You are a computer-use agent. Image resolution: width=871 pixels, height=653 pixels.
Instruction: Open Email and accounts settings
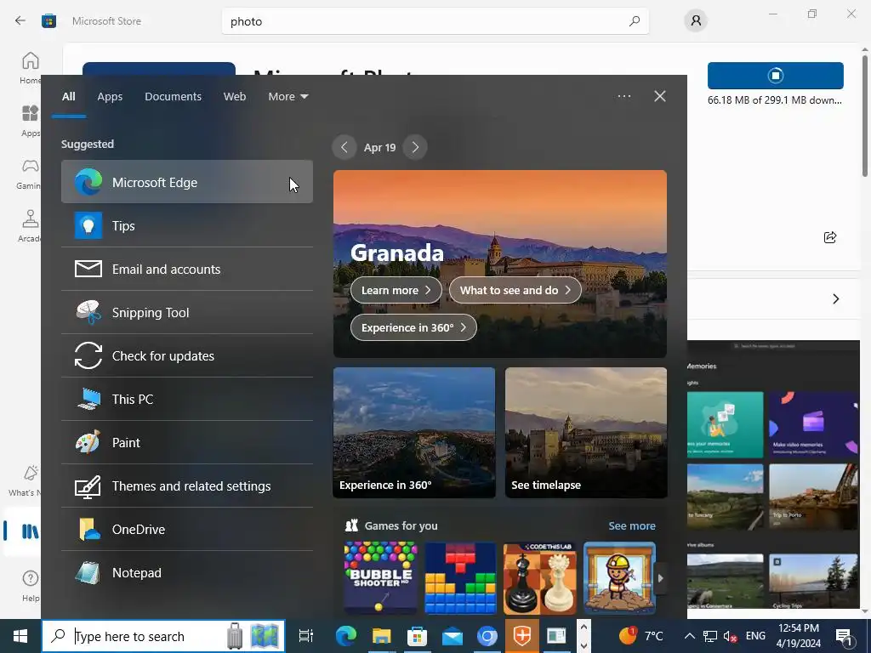pos(186,269)
